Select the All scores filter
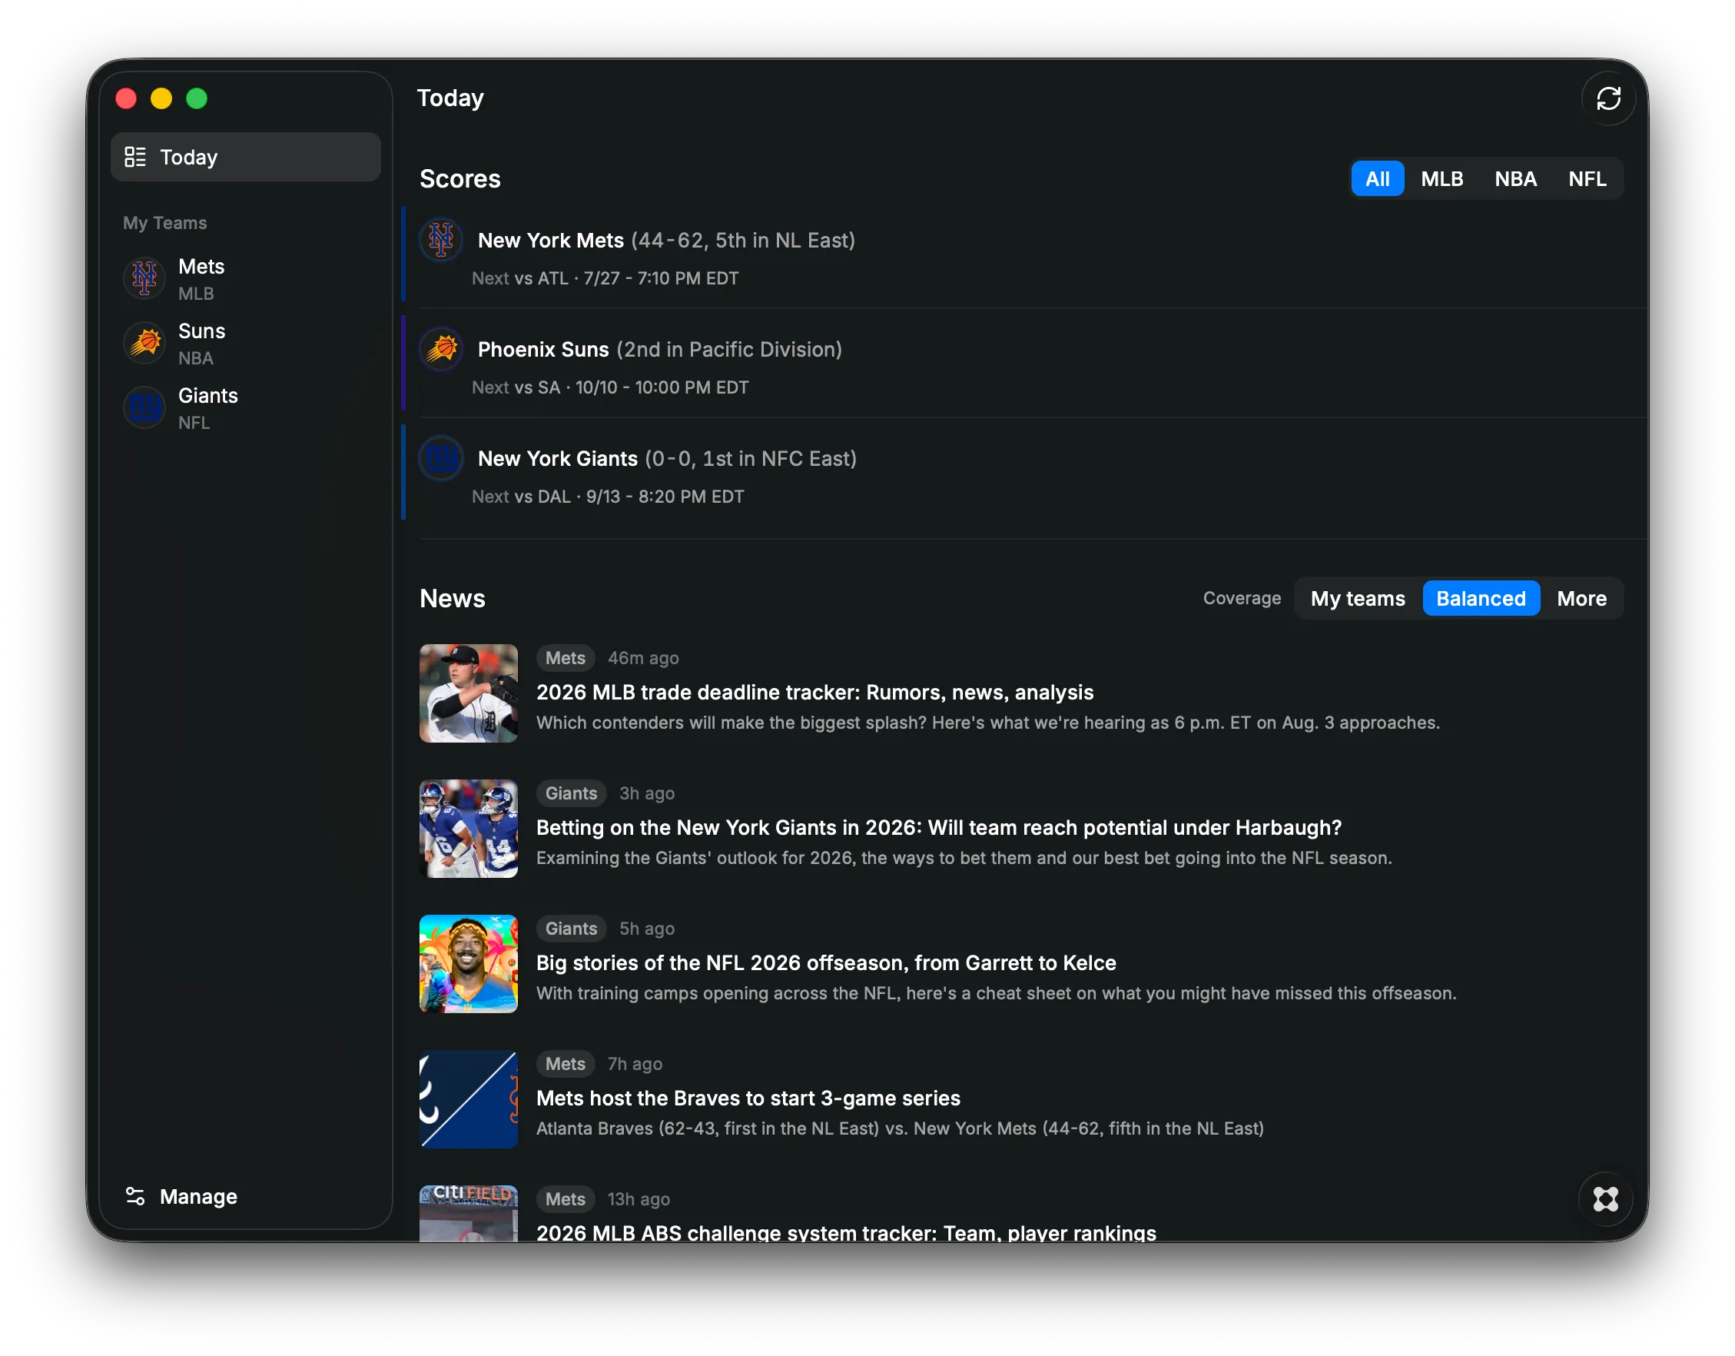Screen dimensions: 1735x1356 1377,179
